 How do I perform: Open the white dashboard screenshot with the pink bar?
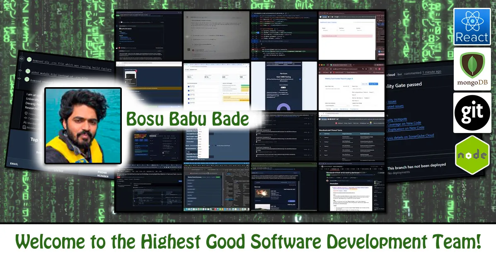coord(351,36)
